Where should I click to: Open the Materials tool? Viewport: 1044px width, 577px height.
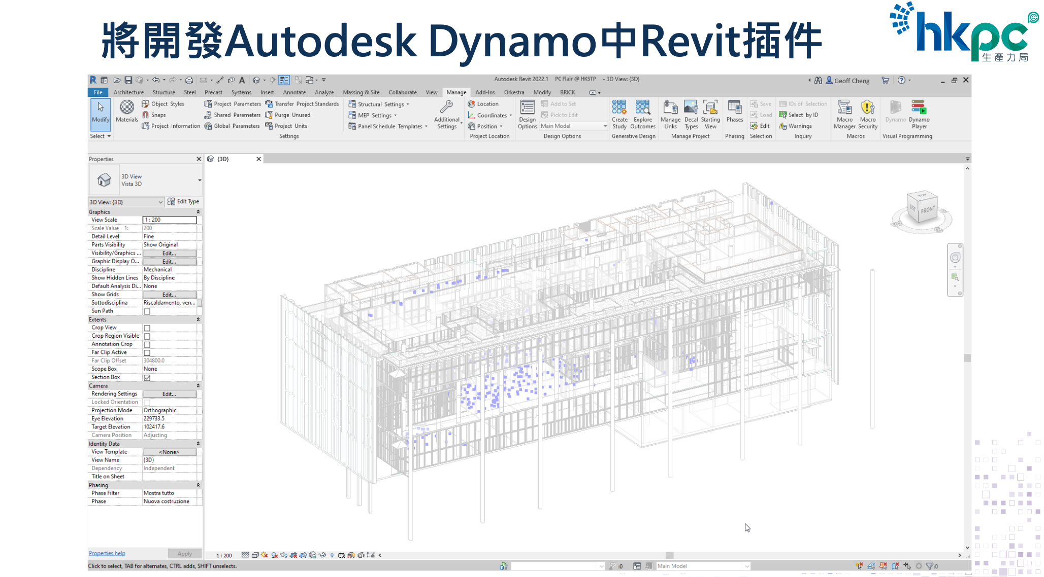126,112
